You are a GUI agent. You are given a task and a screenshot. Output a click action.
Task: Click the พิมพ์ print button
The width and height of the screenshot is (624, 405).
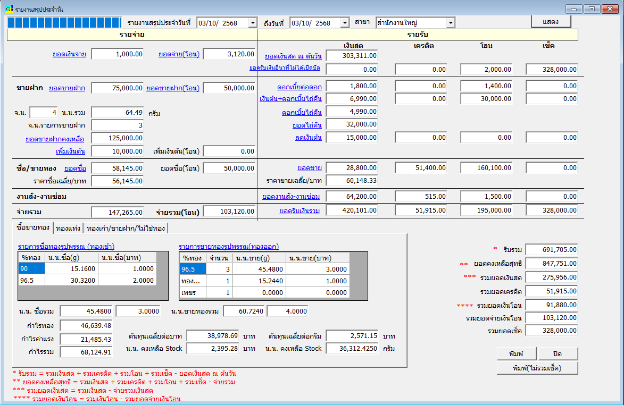click(x=516, y=353)
